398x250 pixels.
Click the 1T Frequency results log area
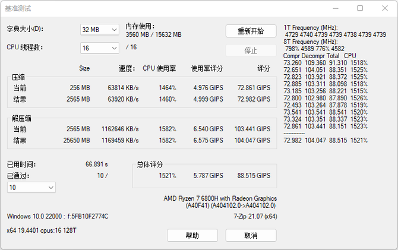335,83
